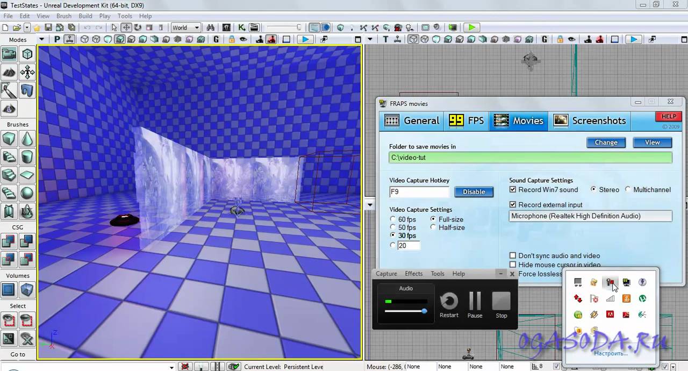Image resolution: width=688 pixels, height=371 pixels.
Task: Toggle Top viewport T button
Action: 385,39
